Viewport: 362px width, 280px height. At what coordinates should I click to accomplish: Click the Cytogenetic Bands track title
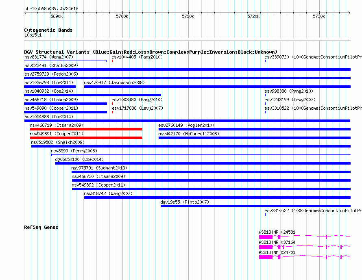[48, 30]
